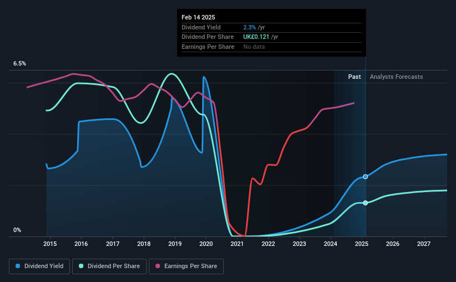Select the 2023 x-axis label
Viewport: 456px width, 282px height.
click(x=299, y=244)
